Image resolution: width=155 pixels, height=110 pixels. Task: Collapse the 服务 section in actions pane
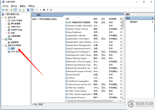coord(152,18)
